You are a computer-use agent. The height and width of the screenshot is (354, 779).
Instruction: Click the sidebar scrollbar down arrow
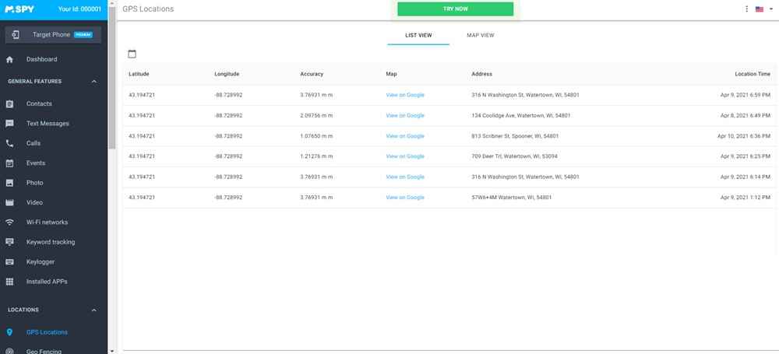tap(113, 350)
